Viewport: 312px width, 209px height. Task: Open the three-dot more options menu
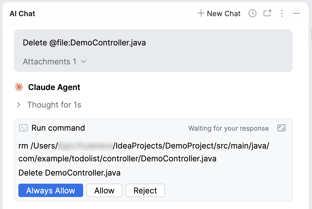[x=282, y=14]
